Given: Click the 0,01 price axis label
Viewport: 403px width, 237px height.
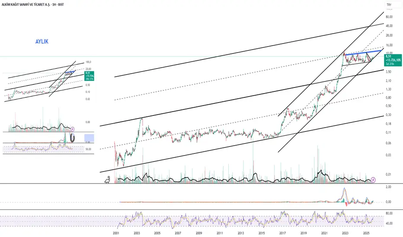Looking at the screenshot, I should pyautogui.click(x=388, y=175).
